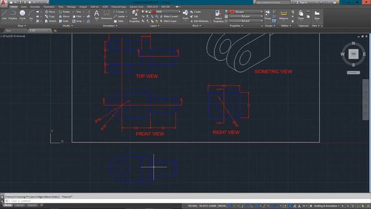The image size is (371, 209).
Task: Click the Move tool
Action: 50,12
